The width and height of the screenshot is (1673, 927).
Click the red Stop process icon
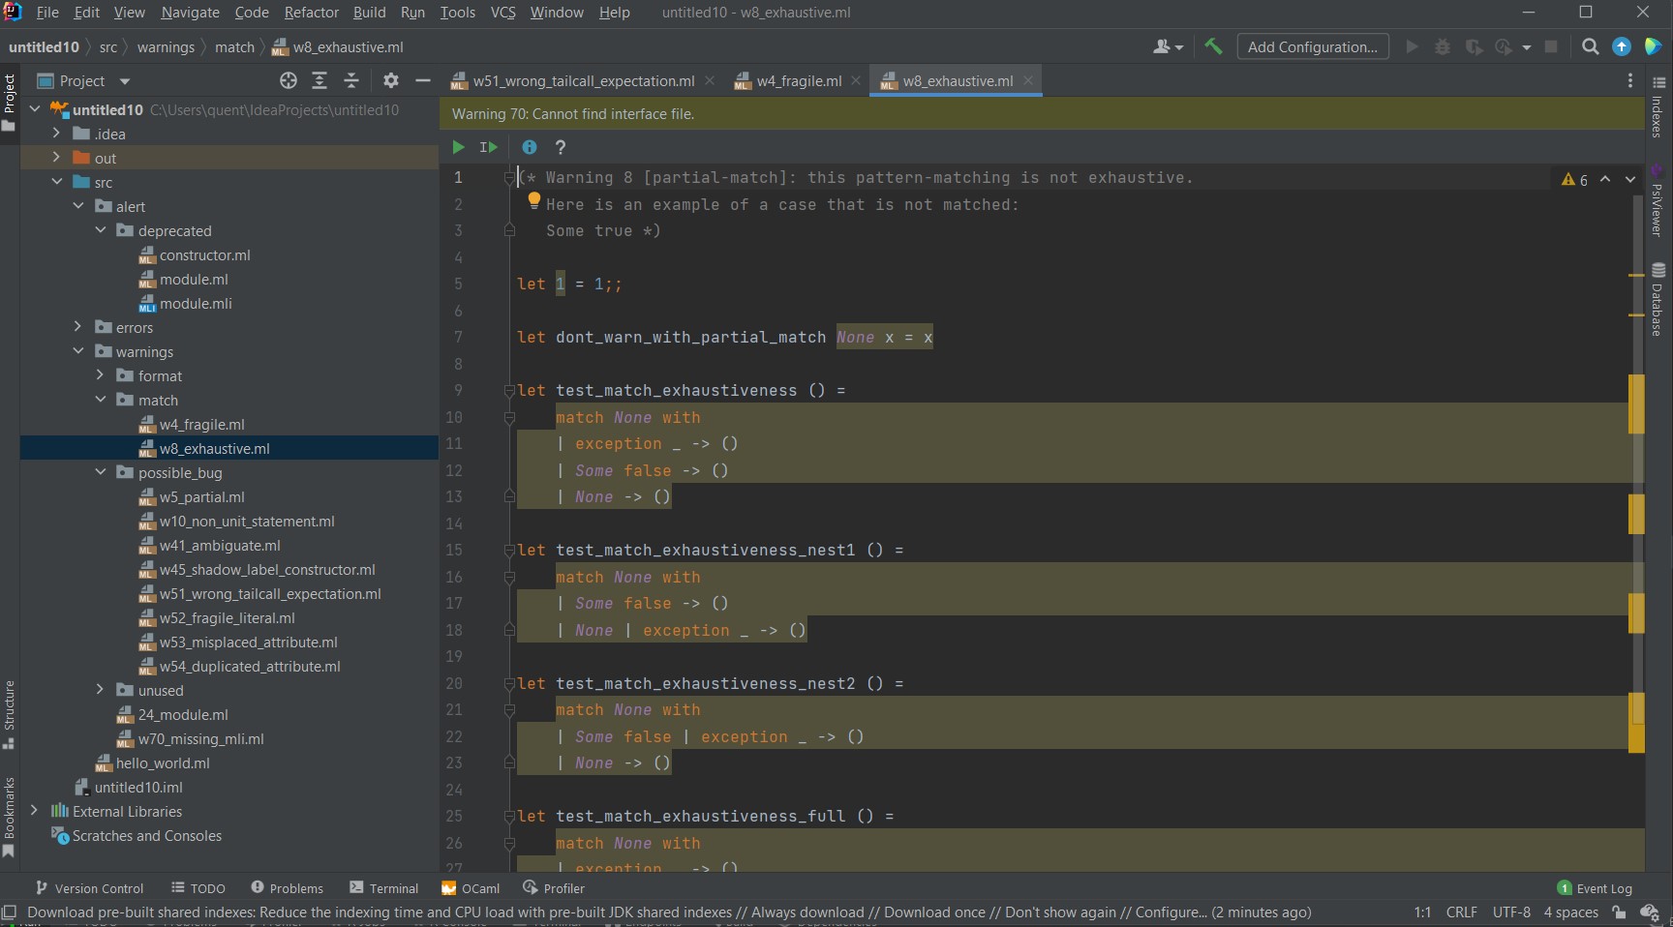(1550, 46)
